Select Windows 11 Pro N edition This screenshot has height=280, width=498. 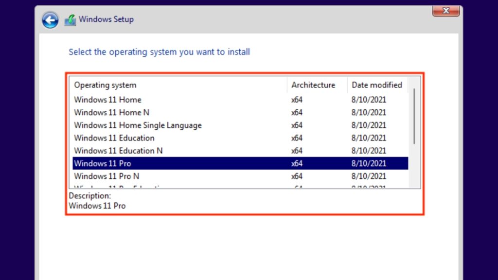tap(107, 176)
